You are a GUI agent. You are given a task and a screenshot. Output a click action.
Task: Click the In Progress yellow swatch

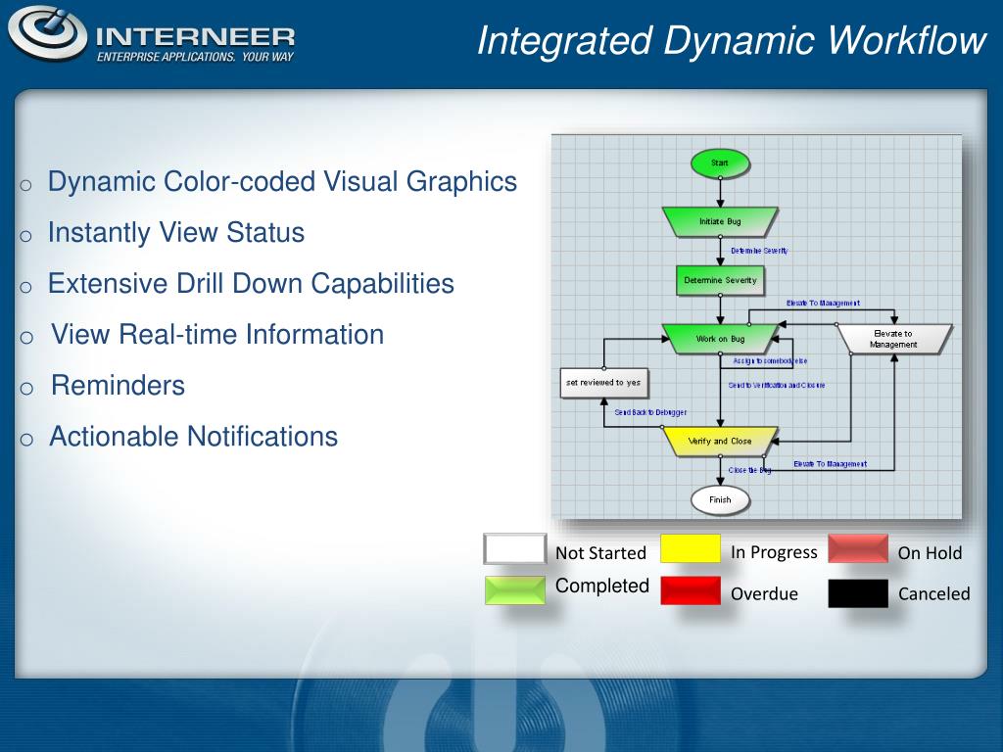[691, 548]
